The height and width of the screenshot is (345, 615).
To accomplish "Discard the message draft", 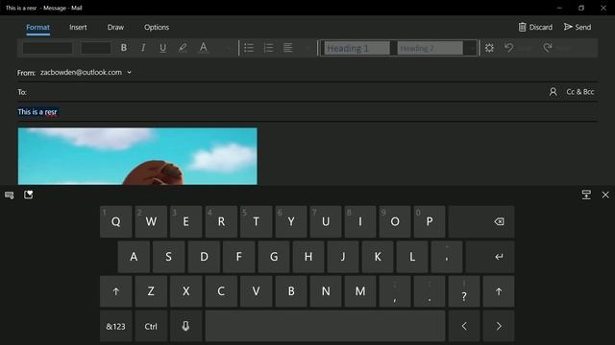I will click(x=535, y=27).
